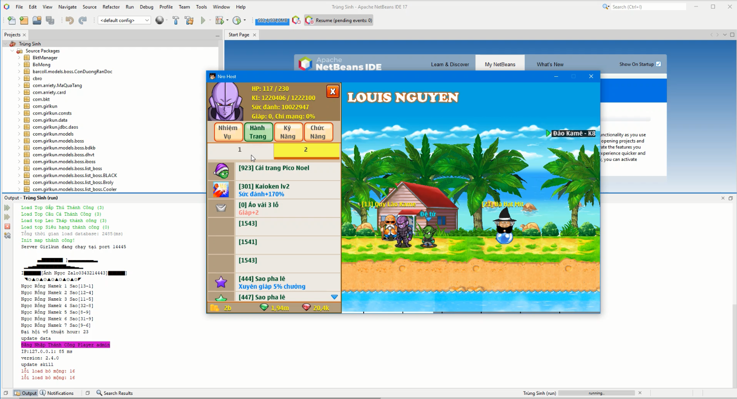Click the profiler snapshot icon beside memory bar

click(296, 20)
